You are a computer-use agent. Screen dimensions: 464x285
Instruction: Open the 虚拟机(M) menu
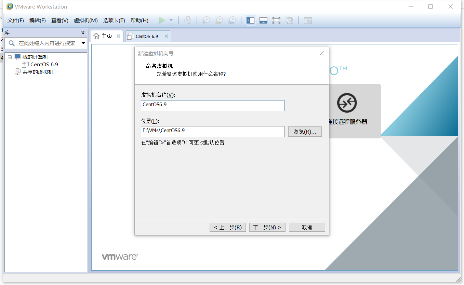(86, 21)
